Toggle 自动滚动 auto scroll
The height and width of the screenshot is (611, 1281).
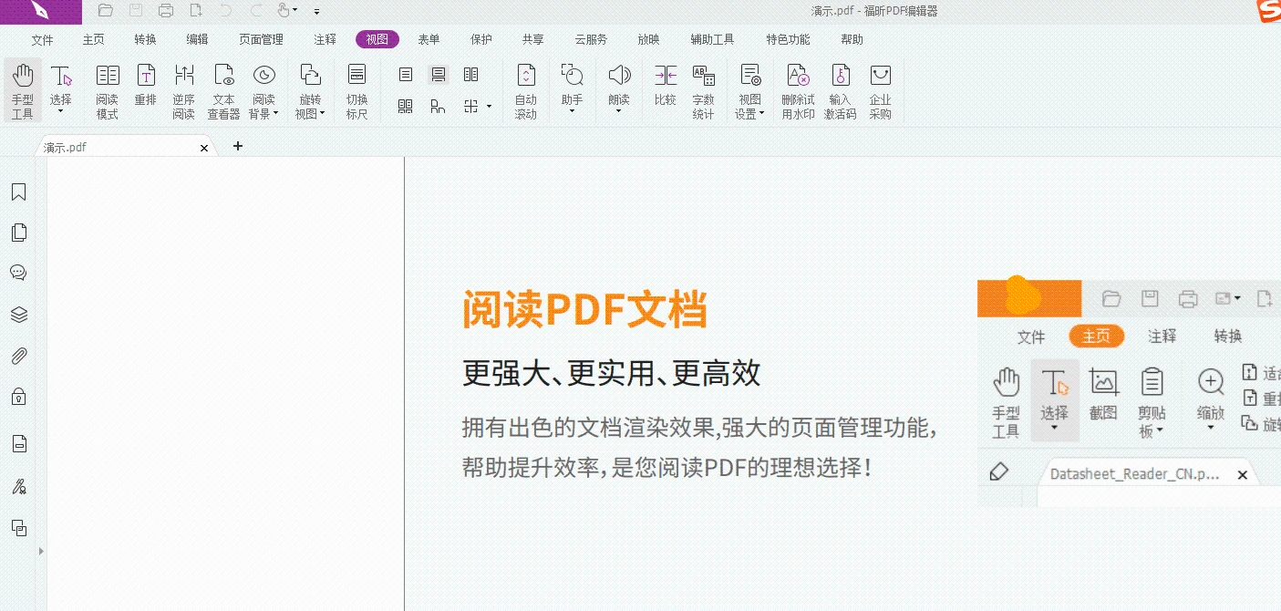[526, 92]
